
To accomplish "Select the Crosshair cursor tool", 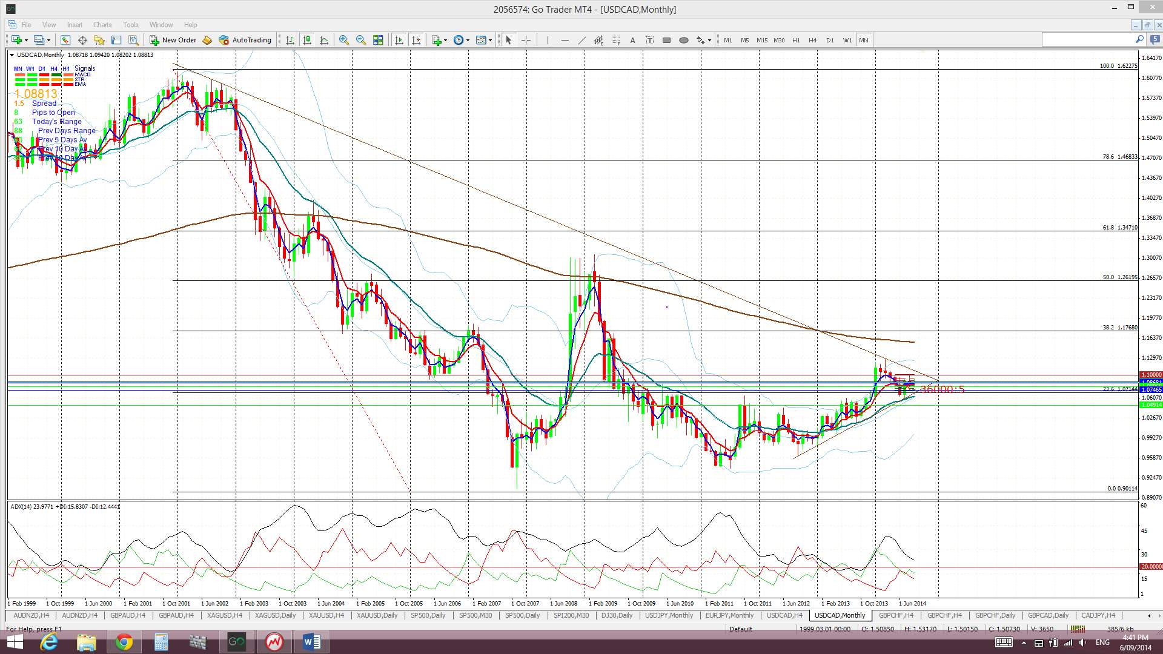I will (x=526, y=40).
